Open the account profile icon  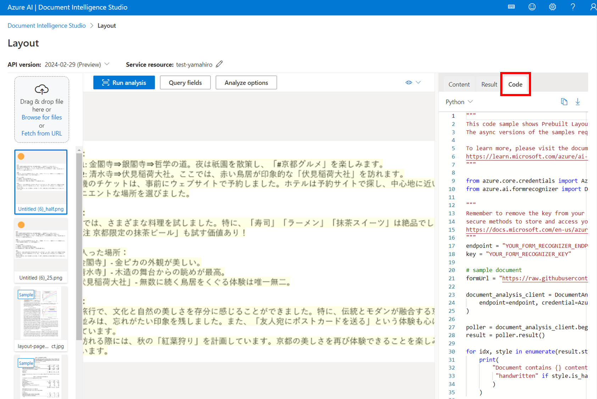593,7
